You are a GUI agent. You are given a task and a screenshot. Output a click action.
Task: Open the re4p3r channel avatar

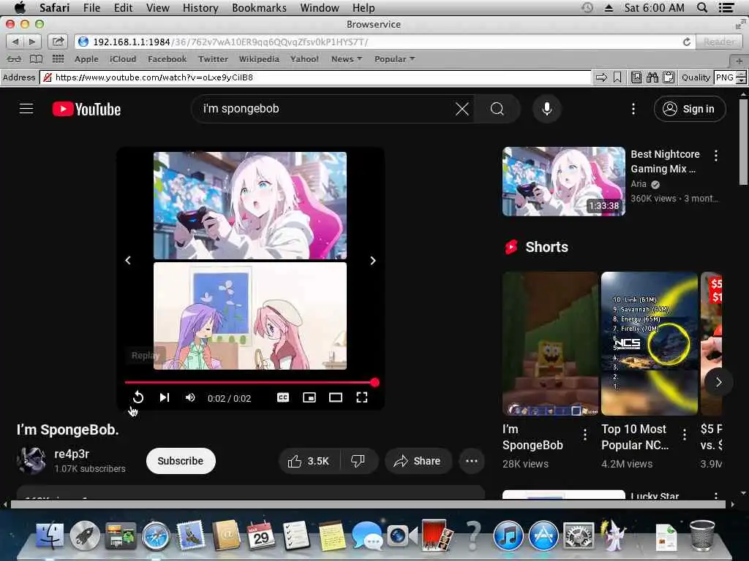31,461
